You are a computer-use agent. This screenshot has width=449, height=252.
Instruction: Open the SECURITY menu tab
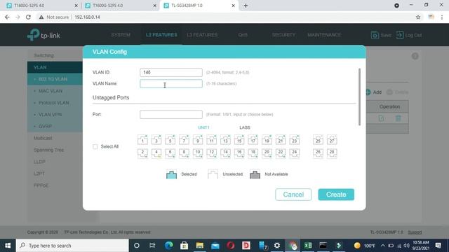click(x=283, y=35)
